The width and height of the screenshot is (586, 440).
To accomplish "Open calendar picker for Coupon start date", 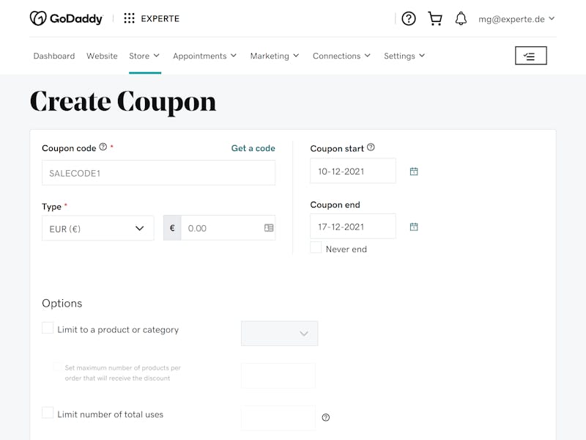I will pos(414,172).
